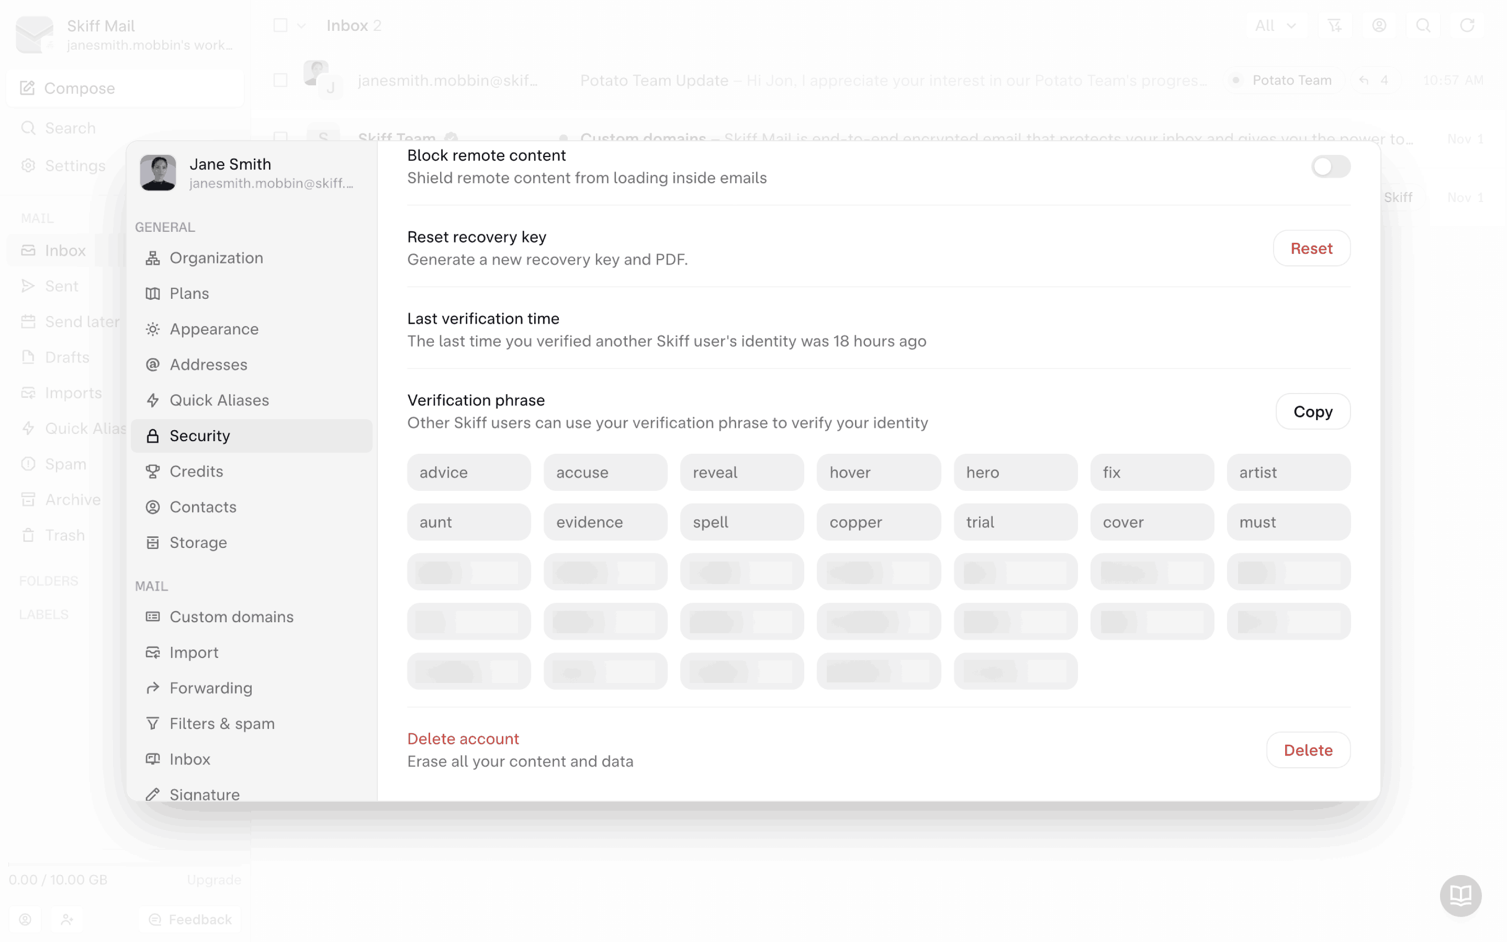1507x942 pixels.
Task: Open the search magnifier icon top right
Action: point(1423,26)
